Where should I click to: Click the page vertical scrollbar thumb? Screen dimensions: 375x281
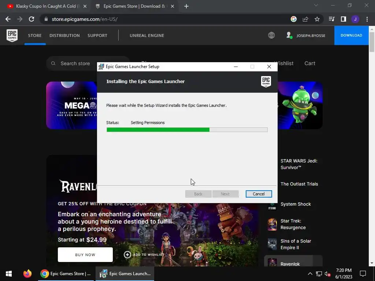(x=372, y=42)
